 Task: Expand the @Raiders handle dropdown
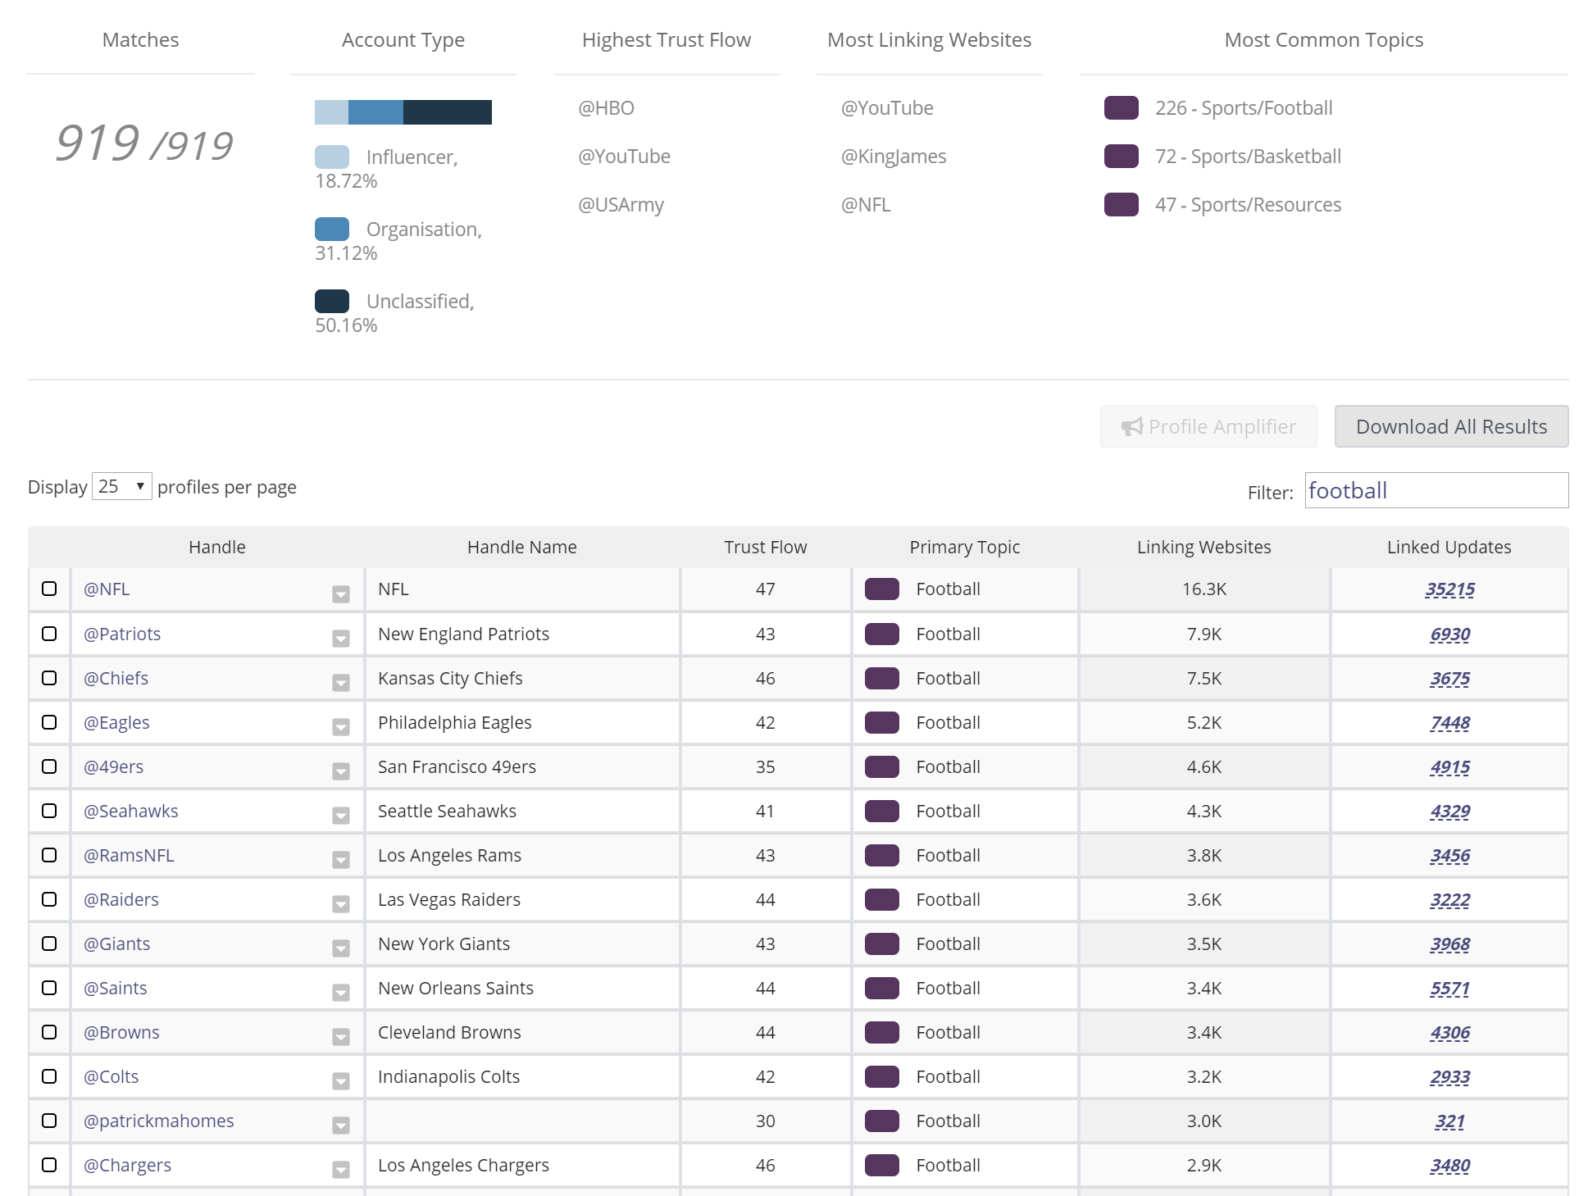click(341, 904)
